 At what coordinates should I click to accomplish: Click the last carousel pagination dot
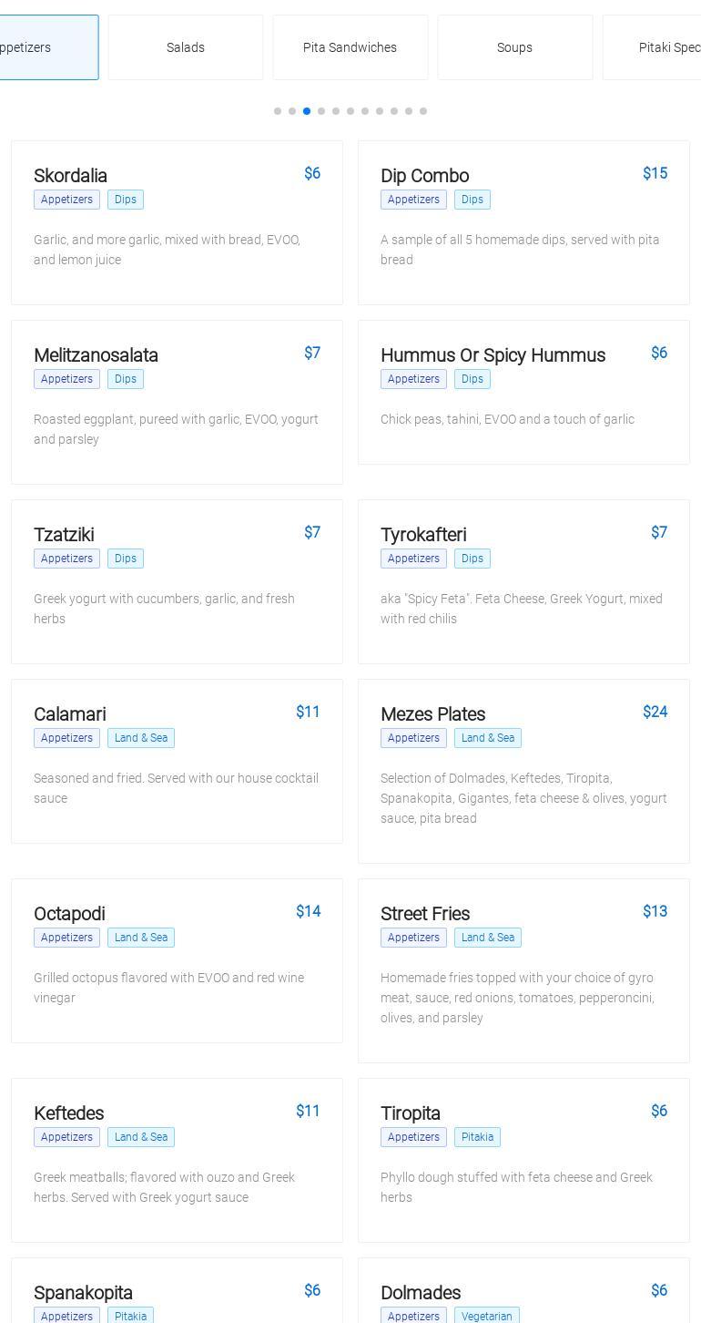click(423, 111)
